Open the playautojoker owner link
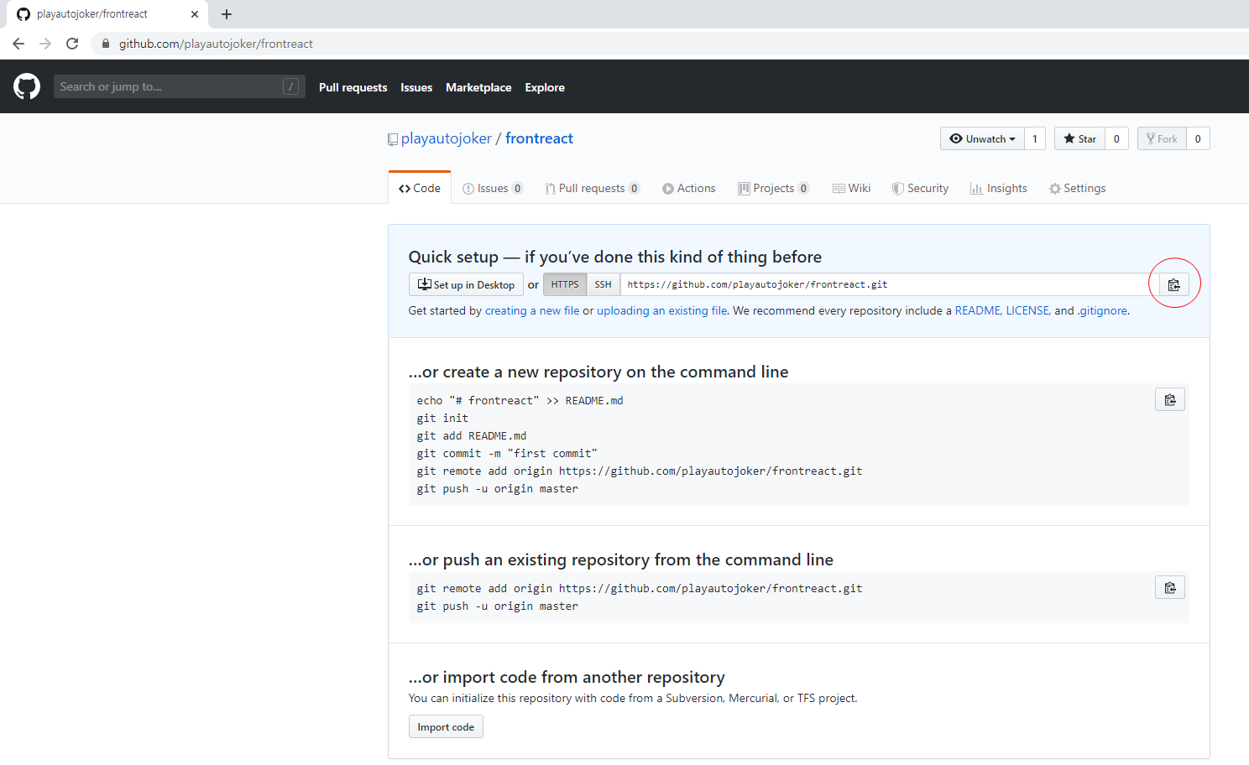The width and height of the screenshot is (1249, 765). pyautogui.click(x=447, y=138)
